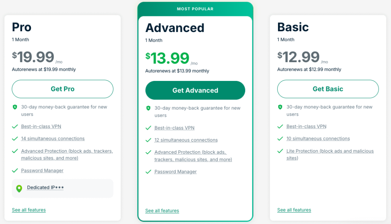Viewport: 391px width, 224px height.
Task: Click the shield icon in the Basic plan
Action: pyautogui.click(x=281, y=107)
